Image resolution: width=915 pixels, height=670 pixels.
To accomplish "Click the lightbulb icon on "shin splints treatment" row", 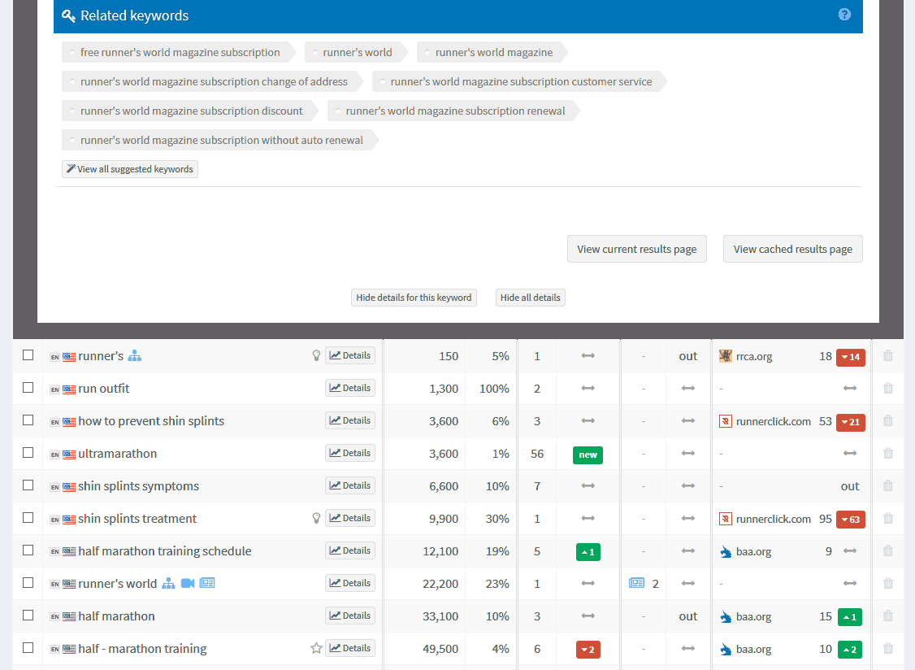I will coord(316,517).
